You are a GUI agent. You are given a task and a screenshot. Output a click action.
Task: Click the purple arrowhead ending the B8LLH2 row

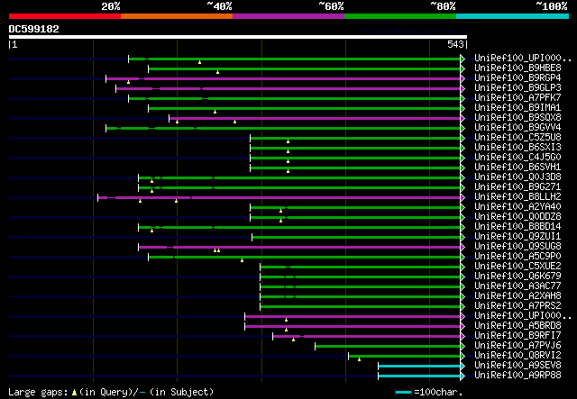463,198
